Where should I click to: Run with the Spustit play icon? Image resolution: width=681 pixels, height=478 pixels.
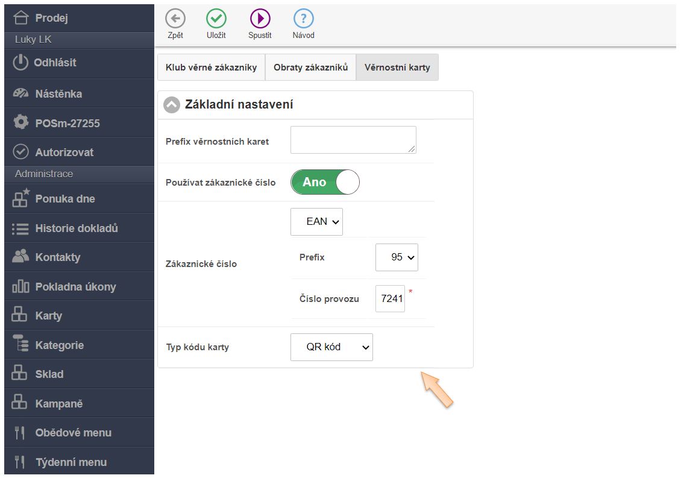(x=260, y=19)
